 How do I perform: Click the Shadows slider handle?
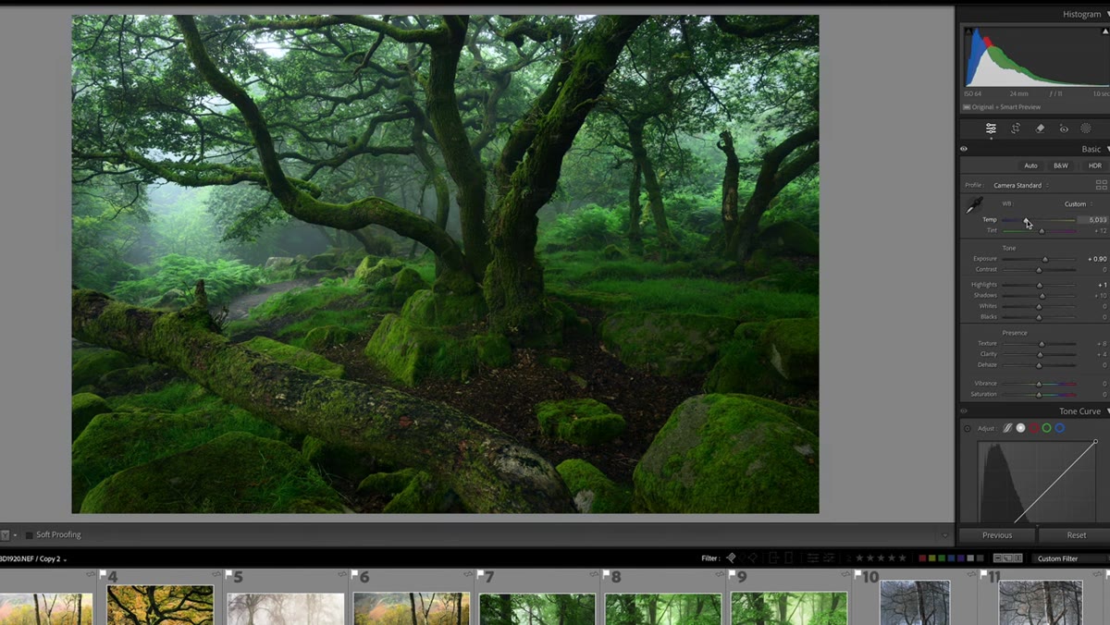point(1042,296)
